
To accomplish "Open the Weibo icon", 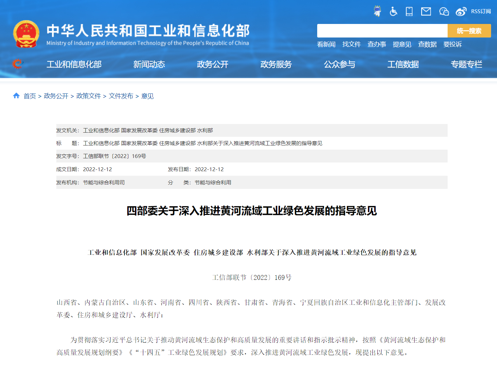I will (461, 11).
